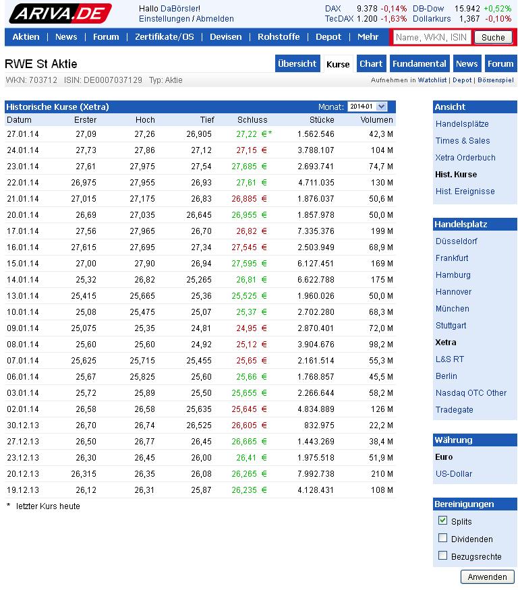
Task: Open the Fundamental tab
Action: tap(419, 64)
